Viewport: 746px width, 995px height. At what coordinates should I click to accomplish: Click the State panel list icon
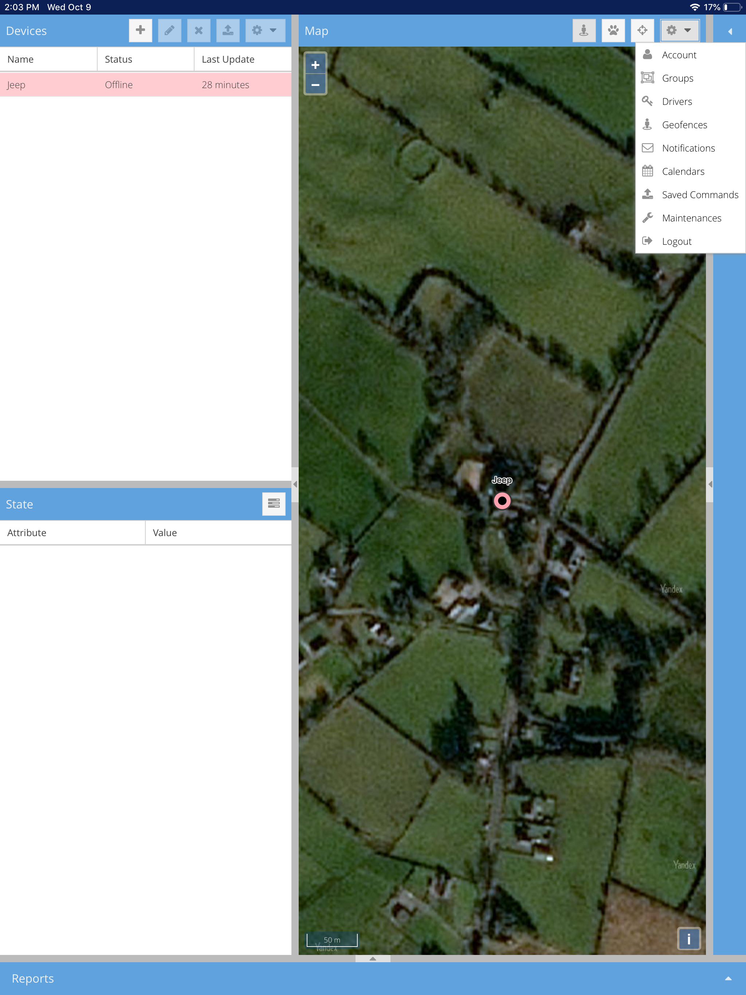[274, 504]
